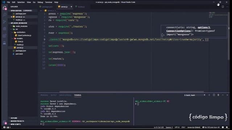
Task: Click the last activity bar icon below Extensions
Action: click(x=5, y=43)
